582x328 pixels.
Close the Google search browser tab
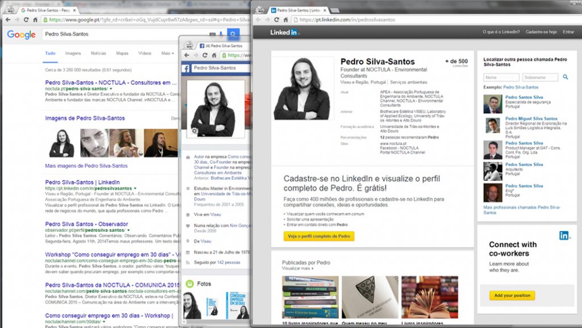[x=74, y=10]
